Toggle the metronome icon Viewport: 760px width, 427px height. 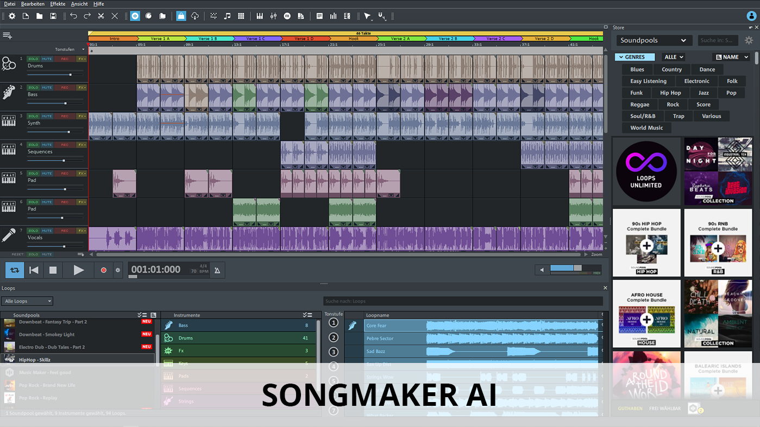tap(217, 270)
